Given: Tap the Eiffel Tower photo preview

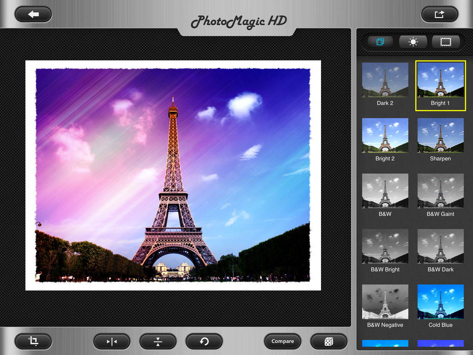Looking at the screenshot, I should (173, 175).
